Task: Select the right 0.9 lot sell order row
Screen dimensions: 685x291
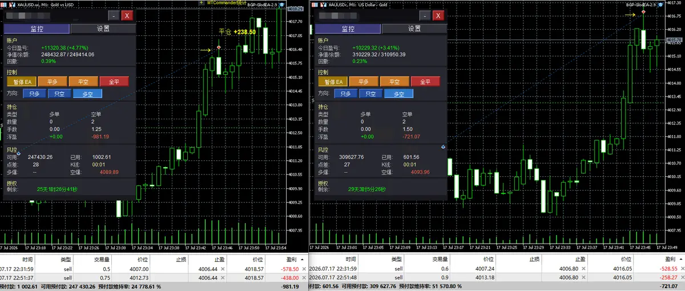Action: (497, 277)
